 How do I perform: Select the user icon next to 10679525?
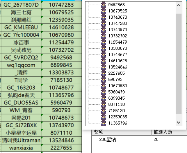click(x=103, y=11)
